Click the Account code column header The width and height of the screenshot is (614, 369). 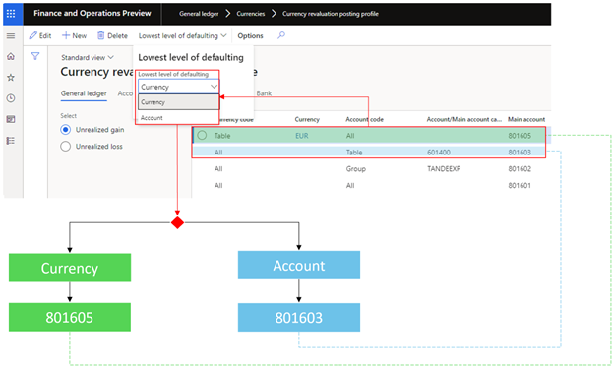tap(364, 119)
